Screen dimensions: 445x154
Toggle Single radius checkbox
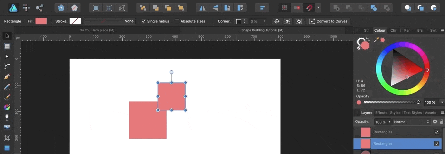point(143,21)
